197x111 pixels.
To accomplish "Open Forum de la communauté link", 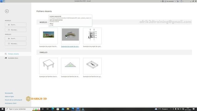I will [14, 100].
